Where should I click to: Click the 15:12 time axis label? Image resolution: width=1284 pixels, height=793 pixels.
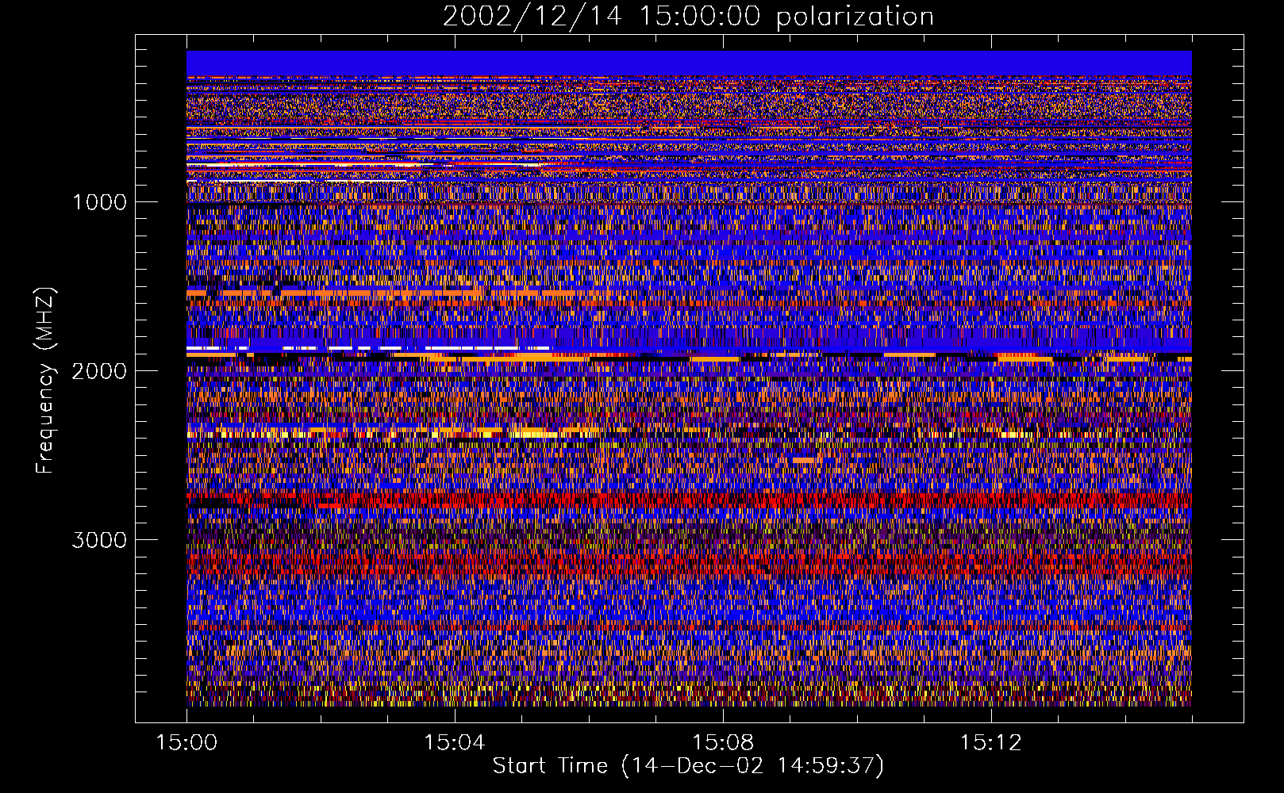(990, 743)
